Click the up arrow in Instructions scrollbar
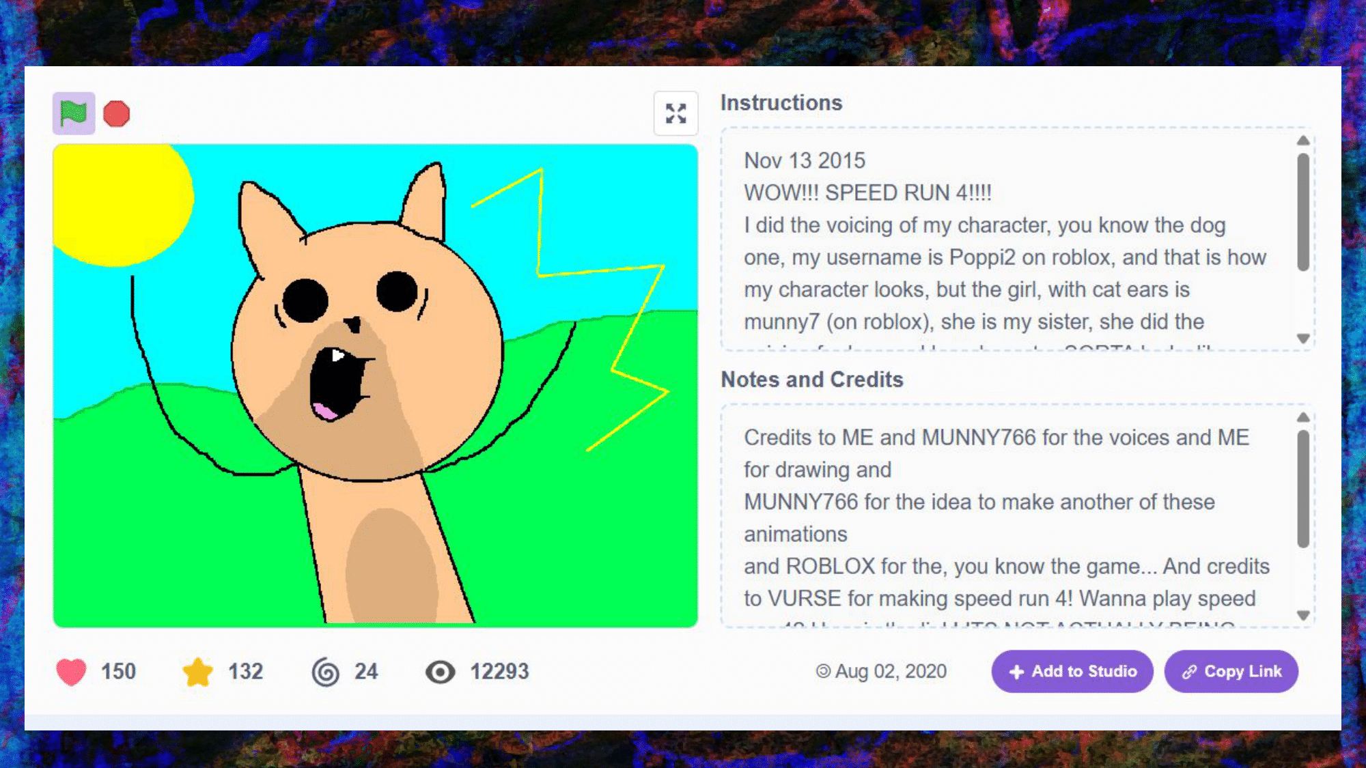 (1303, 141)
